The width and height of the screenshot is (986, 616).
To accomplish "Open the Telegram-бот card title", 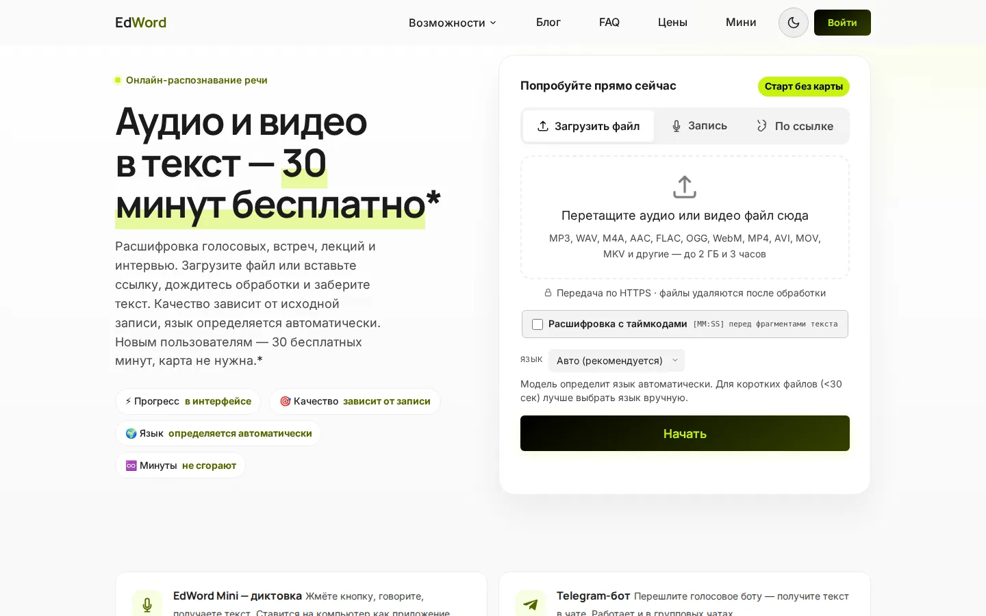I will pyautogui.click(x=594, y=595).
